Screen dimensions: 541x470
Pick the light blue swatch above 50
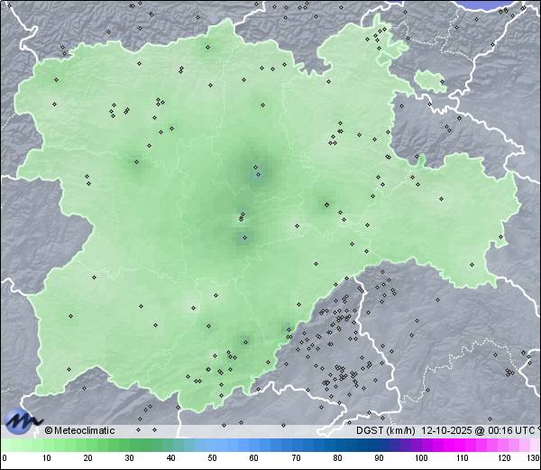pyautogui.click(x=213, y=445)
